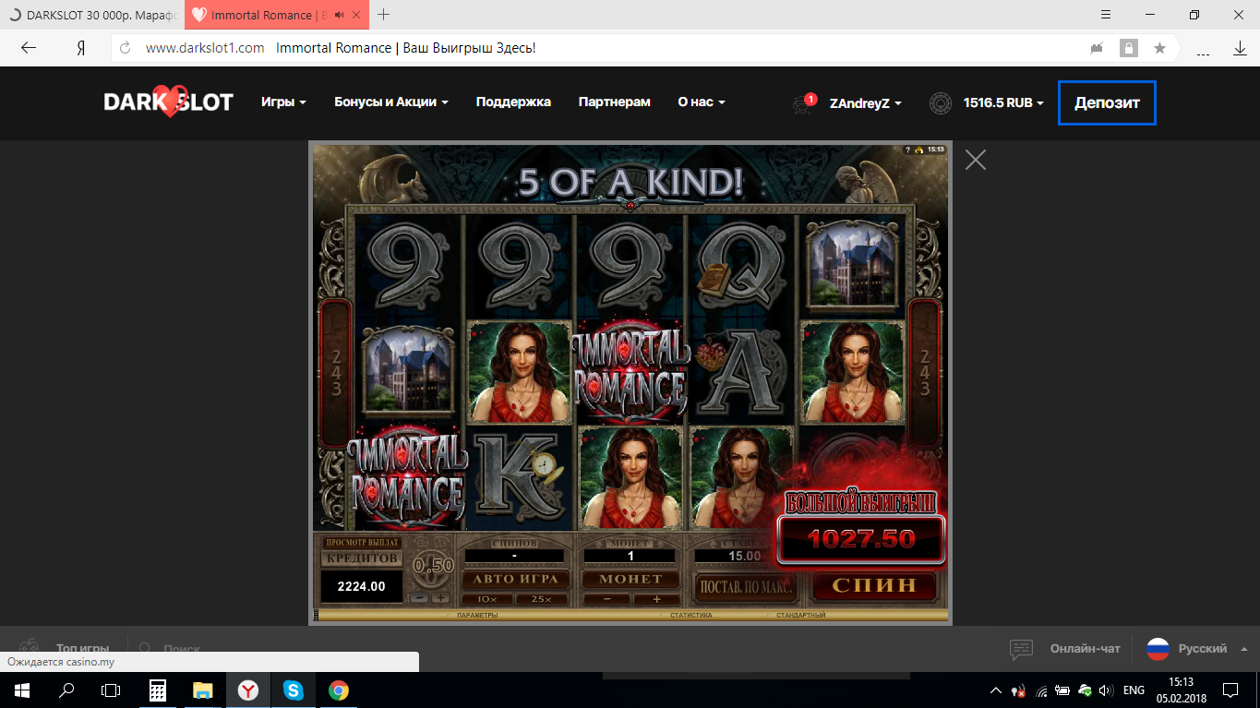Viewport: 1260px width, 708px height.
Task: Click the casino chip balance icon
Action: coord(940,103)
